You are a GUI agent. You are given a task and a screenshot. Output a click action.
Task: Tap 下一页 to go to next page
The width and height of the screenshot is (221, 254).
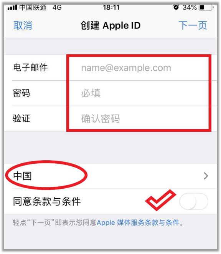(x=193, y=25)
